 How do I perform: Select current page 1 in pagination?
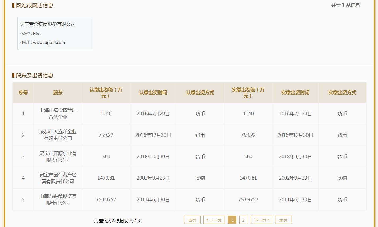tap(232, 220)
